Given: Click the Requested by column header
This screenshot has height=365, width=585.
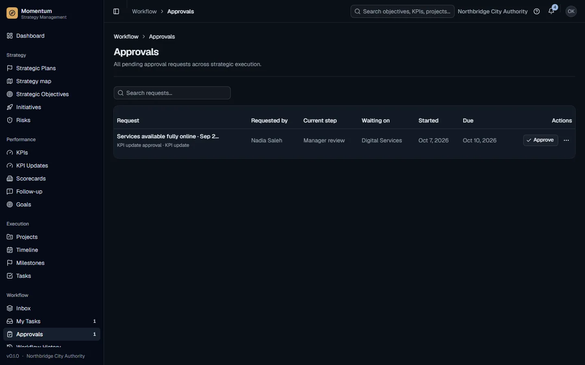Looking at the screenshot, I should (x=269, y=121).
